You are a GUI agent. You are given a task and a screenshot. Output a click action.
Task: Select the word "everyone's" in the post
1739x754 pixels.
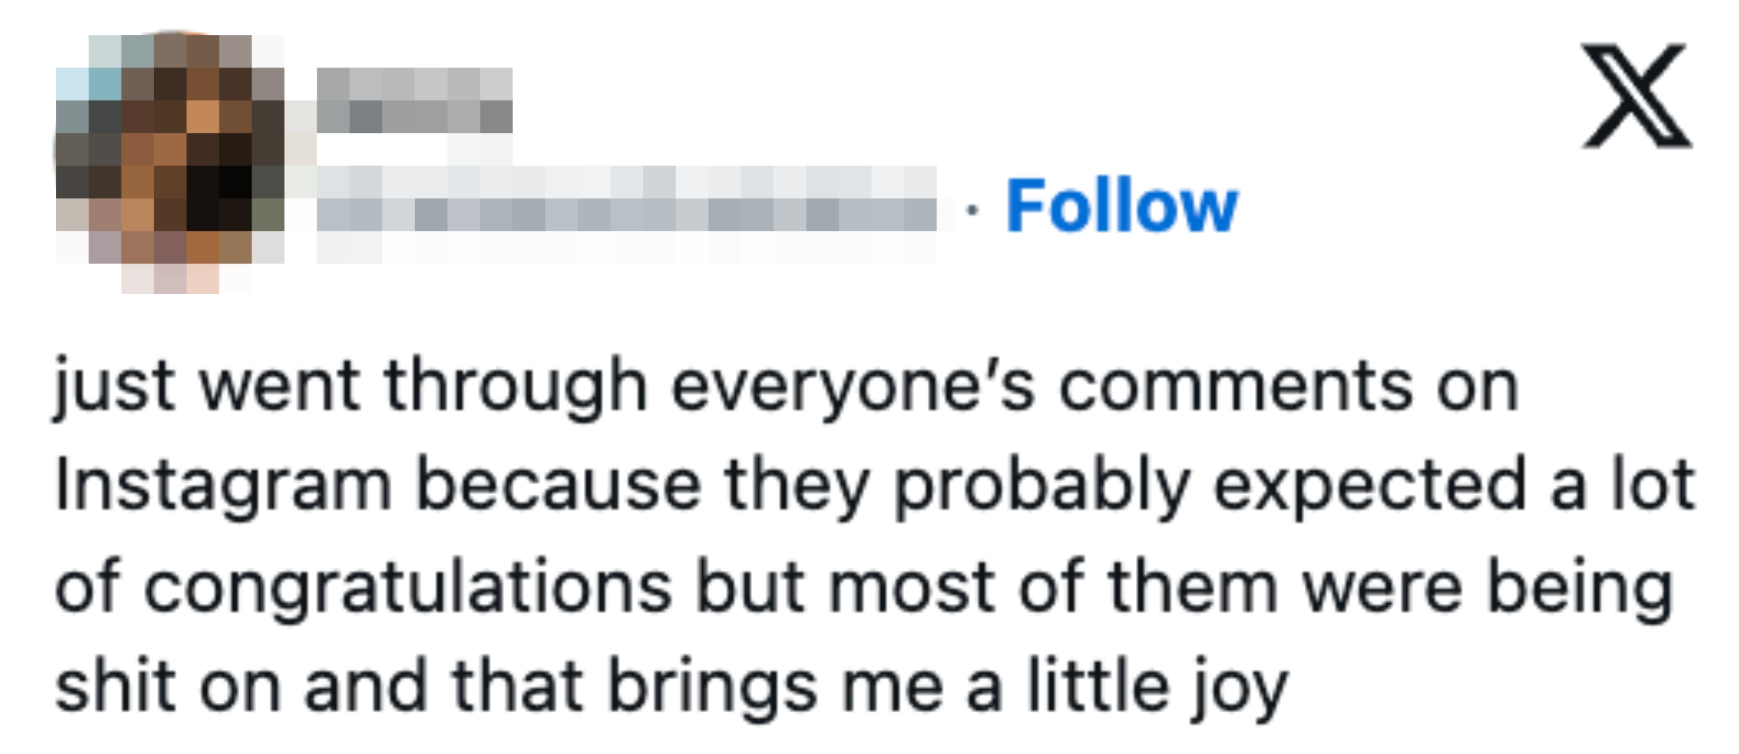click(x=854, y=387)
